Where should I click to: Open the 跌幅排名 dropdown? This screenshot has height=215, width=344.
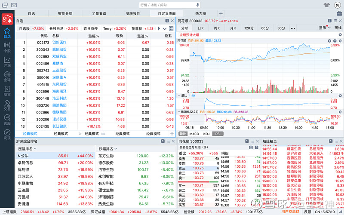(108, 149)
